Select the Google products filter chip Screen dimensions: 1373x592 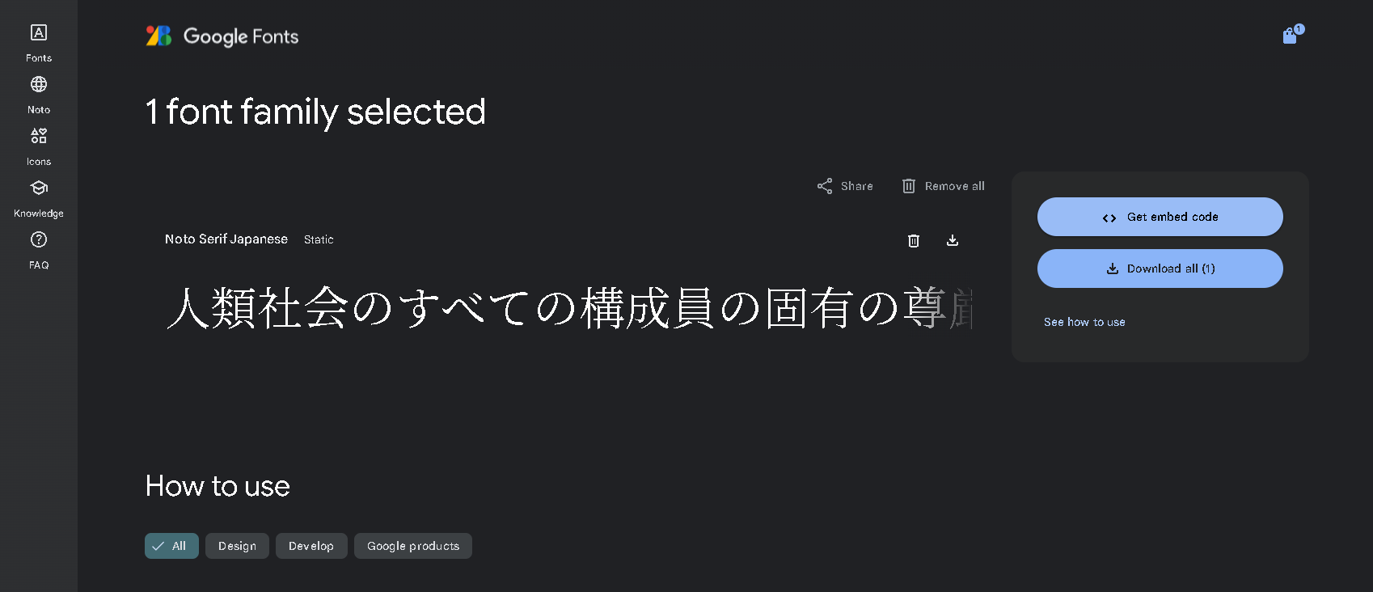[x=413, y=546]
